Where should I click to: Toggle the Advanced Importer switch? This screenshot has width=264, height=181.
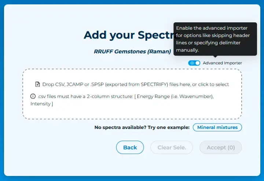point(194,63)
